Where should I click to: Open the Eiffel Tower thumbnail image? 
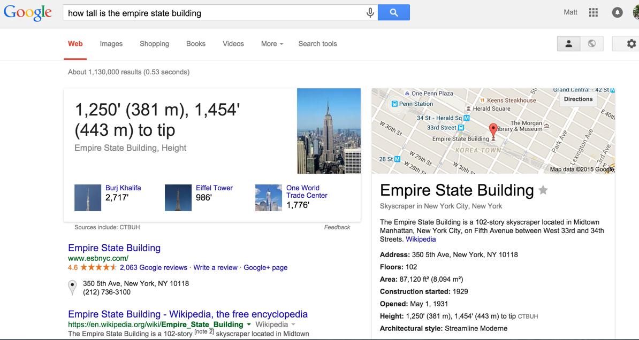tap(178, 197)
